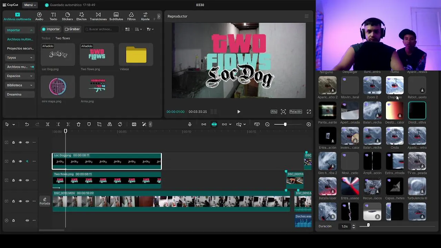Rotate the selected clip
The width and height of the screenshot is (441, 248).
tap(120, 124)
